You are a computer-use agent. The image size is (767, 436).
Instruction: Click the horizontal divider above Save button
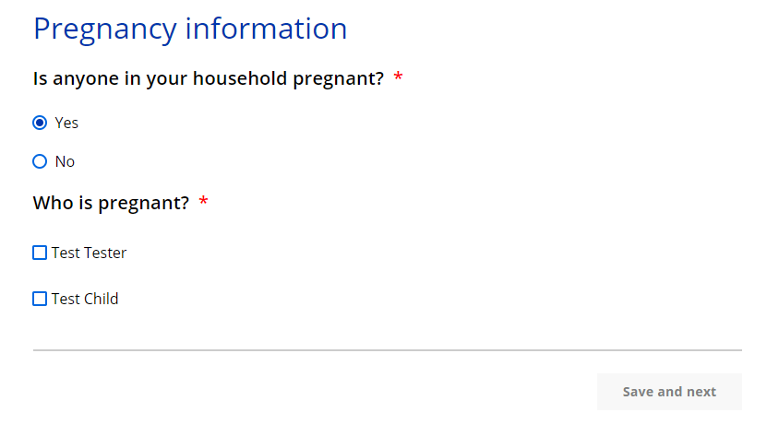(x=388, y=350)
